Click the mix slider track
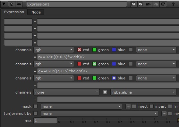 click(x=118, y=120)
